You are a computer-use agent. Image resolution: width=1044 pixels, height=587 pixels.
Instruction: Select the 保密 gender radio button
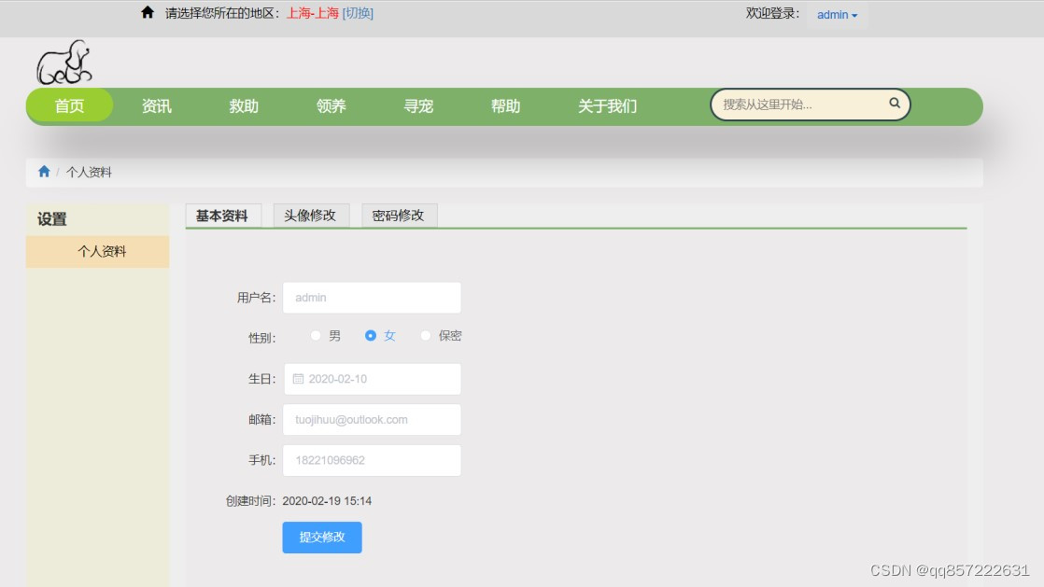pyautogui.click(x=426, y=335)
